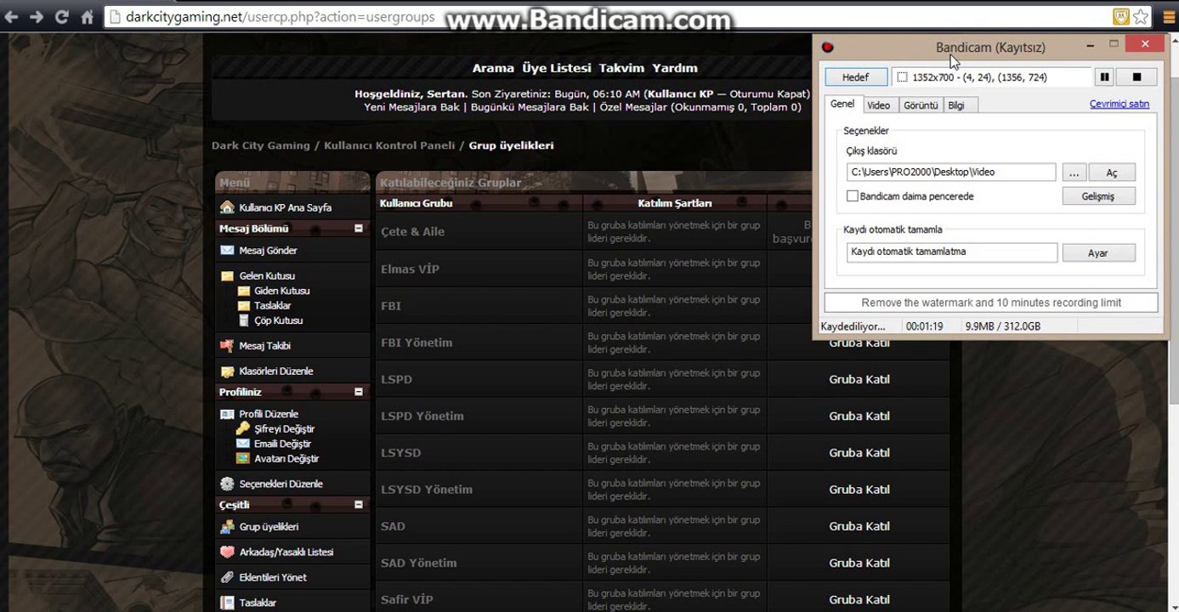Viewport: 1179px width, 612px height.
Task: Join the LSPD Yönetim group
Action: pyautogui.click(x=859, y=416)
